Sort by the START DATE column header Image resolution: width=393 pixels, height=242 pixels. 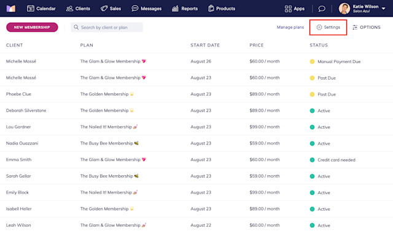tap(205, 45)
